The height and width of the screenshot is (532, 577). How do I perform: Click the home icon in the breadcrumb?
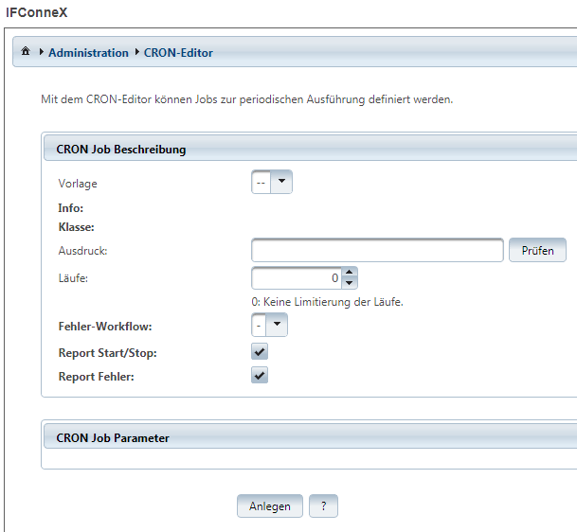[x=26, y=52]
